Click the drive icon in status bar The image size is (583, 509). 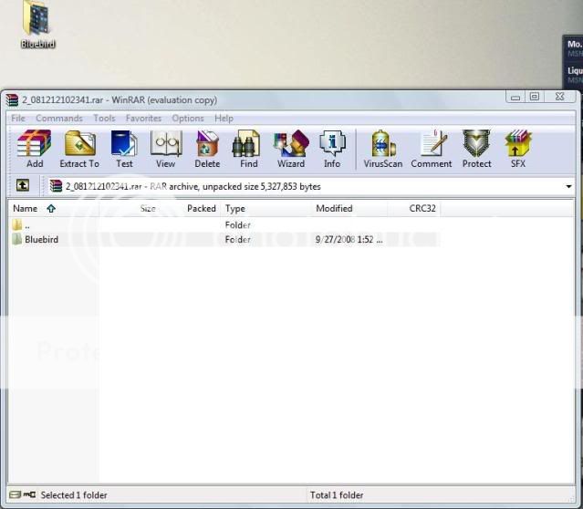coord(15,494)
